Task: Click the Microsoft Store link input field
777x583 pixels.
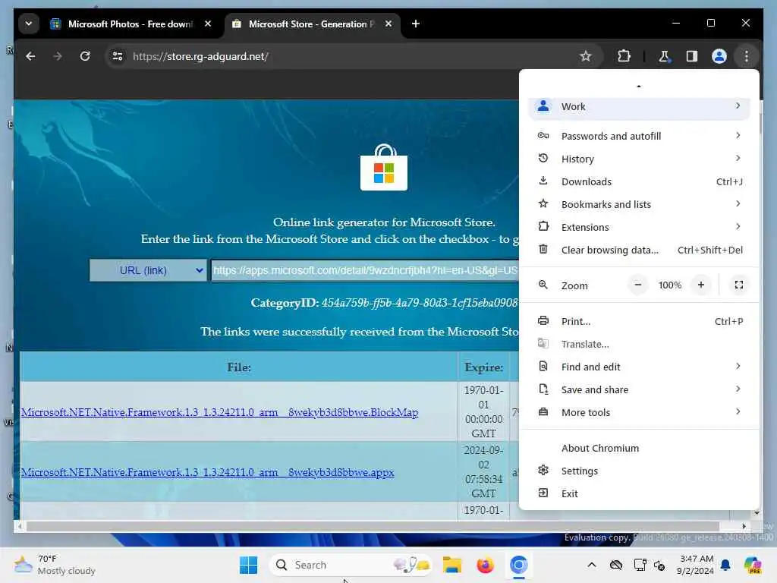Action: (365, 271)
